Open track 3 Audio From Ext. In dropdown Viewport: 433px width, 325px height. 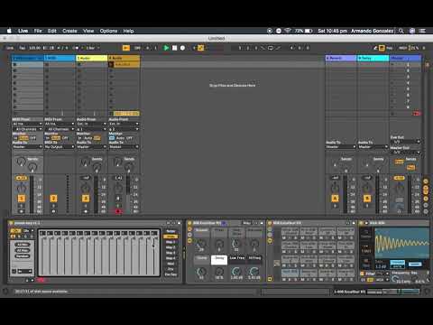pyautogui.click(x=92, y=124)
